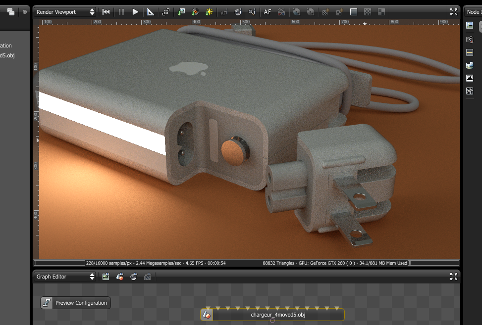Click the output pin below chargeur_4moved5.obj node
Screen dimensions: 482x325
[x=272, y=321]
